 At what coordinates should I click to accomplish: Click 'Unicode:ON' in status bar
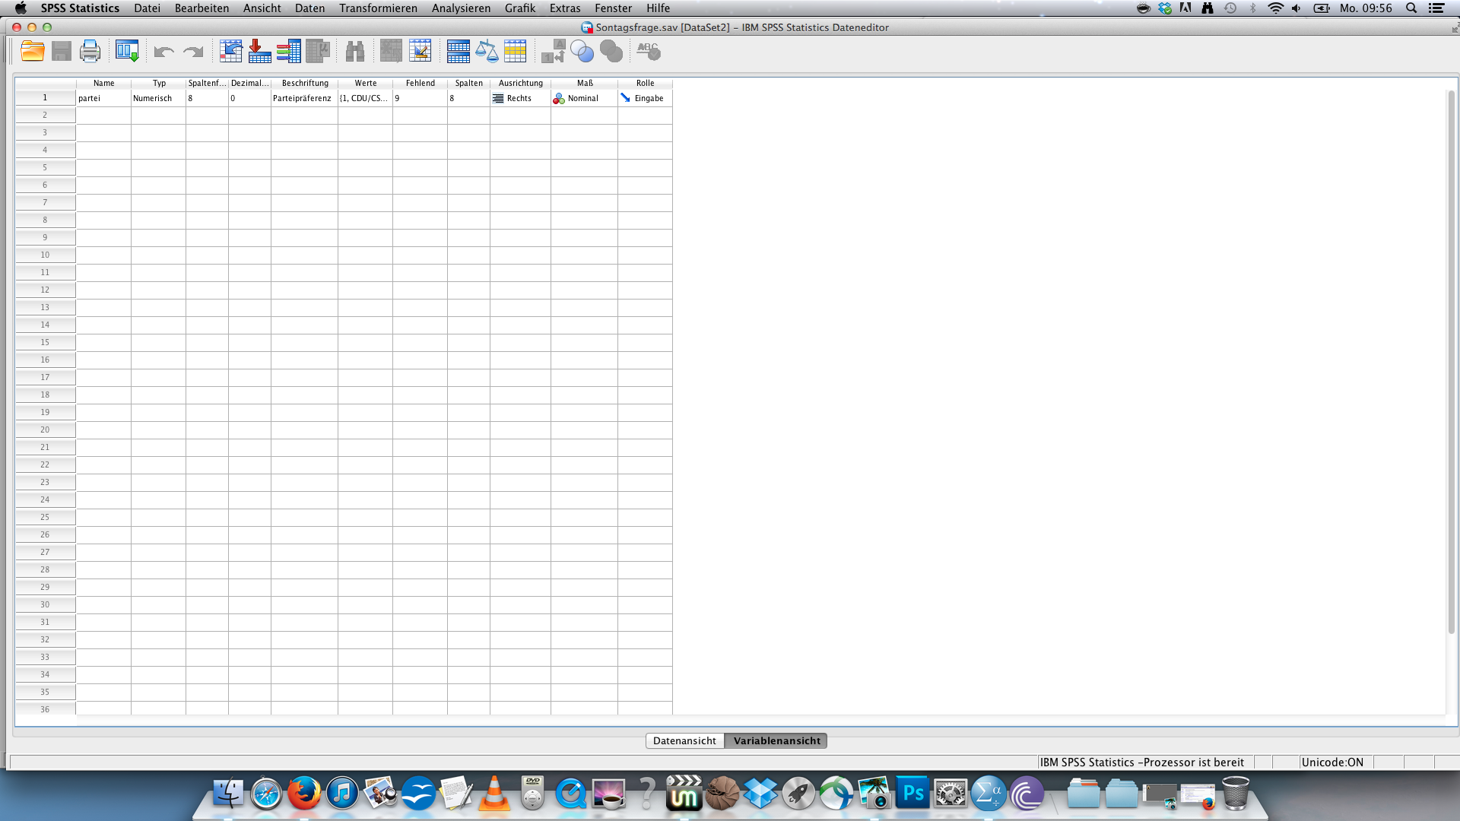click(x=1332, y=762)
